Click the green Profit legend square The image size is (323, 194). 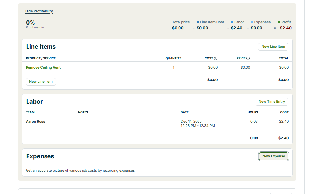[x=279, y=22]
